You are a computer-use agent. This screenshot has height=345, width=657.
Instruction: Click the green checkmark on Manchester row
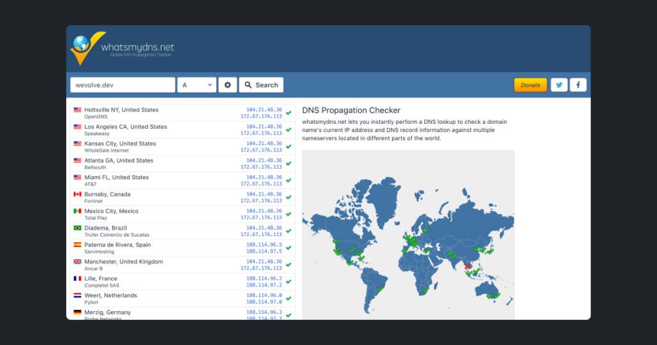(289, 265)
